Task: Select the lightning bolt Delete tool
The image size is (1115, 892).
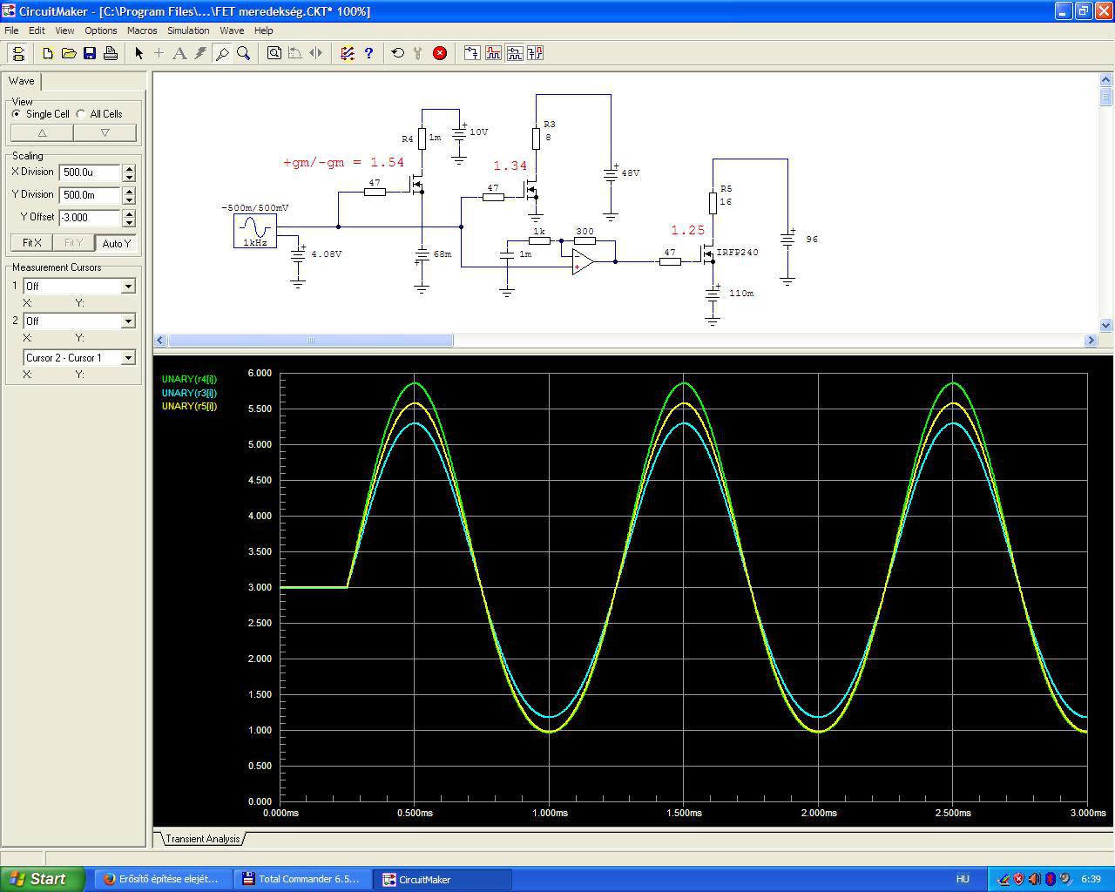Action: pos(200,53)
